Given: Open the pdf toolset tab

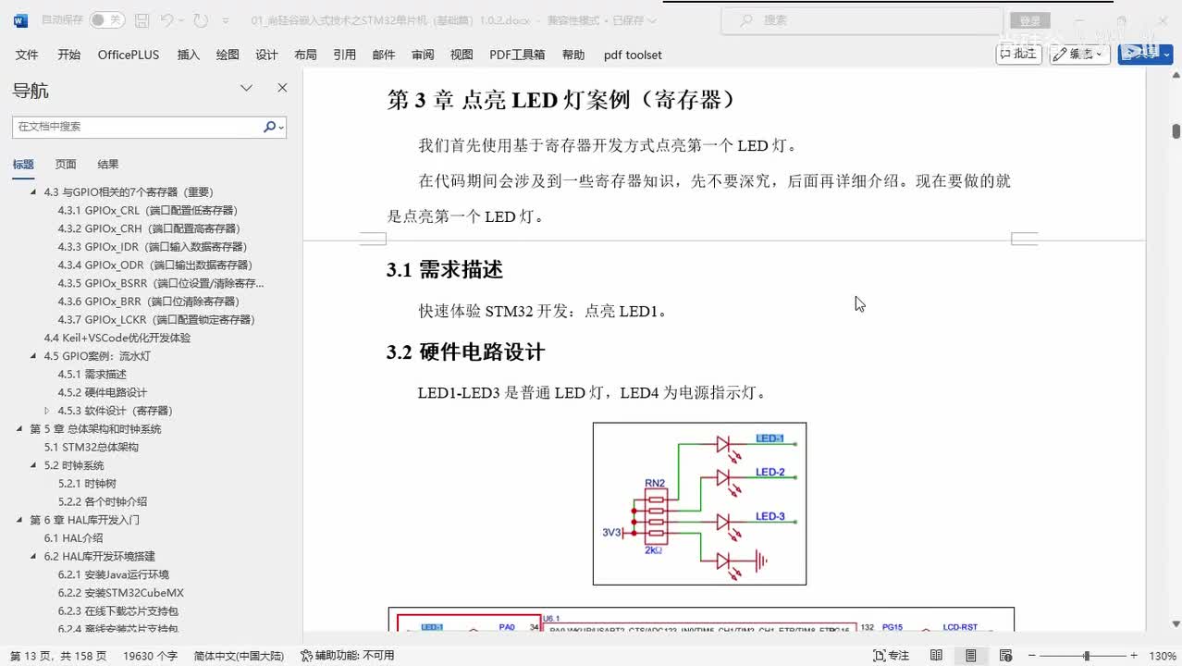Looking at the screenshot, I should coord(633,55).
